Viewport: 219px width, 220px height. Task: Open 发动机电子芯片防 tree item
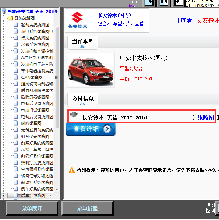[37, 64]
